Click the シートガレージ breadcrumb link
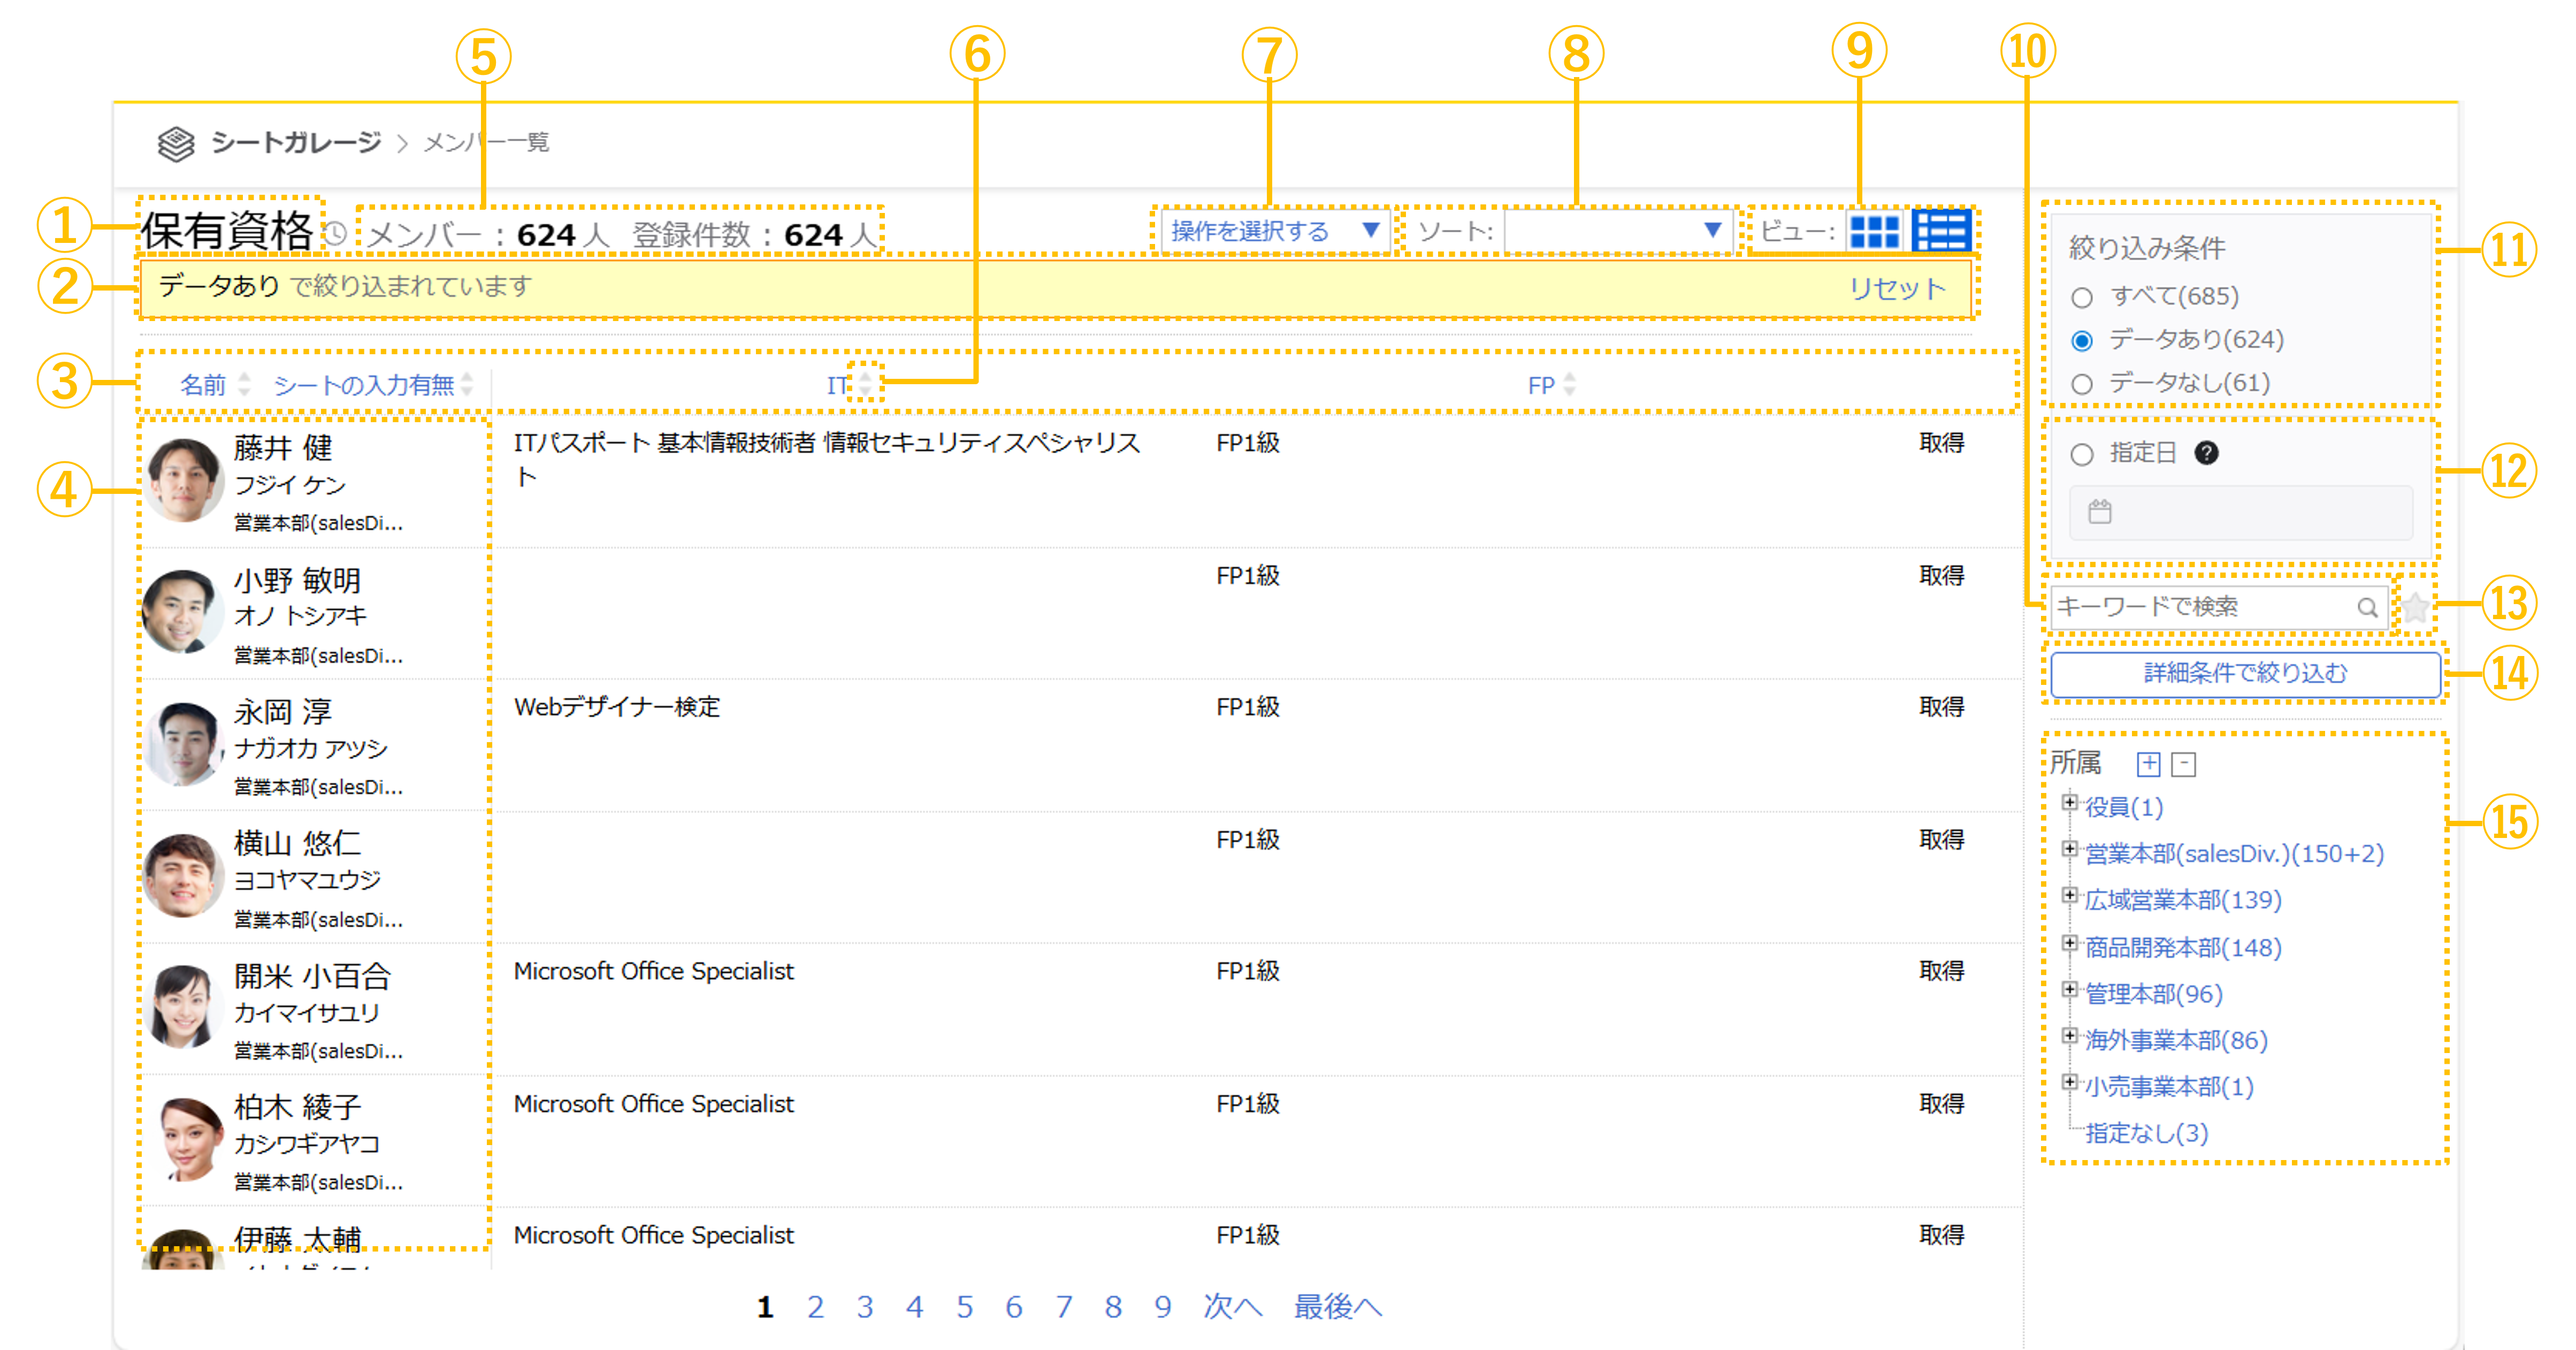Viewport: 2576px width, 1350px height. coord(295,142)
